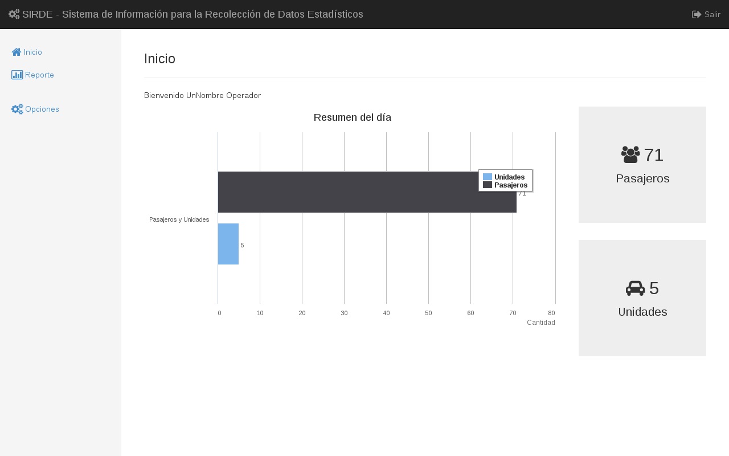Click the gears icon beside Opciones
Image resolution: width=729 pixels, height=456 pixels.
(17, 109)
